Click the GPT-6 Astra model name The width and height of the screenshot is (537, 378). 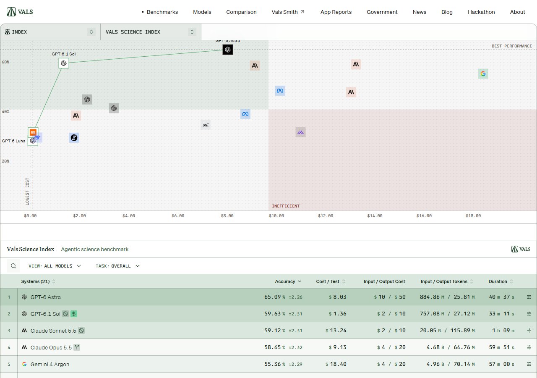pyautogui.click(x=46, y=297)
